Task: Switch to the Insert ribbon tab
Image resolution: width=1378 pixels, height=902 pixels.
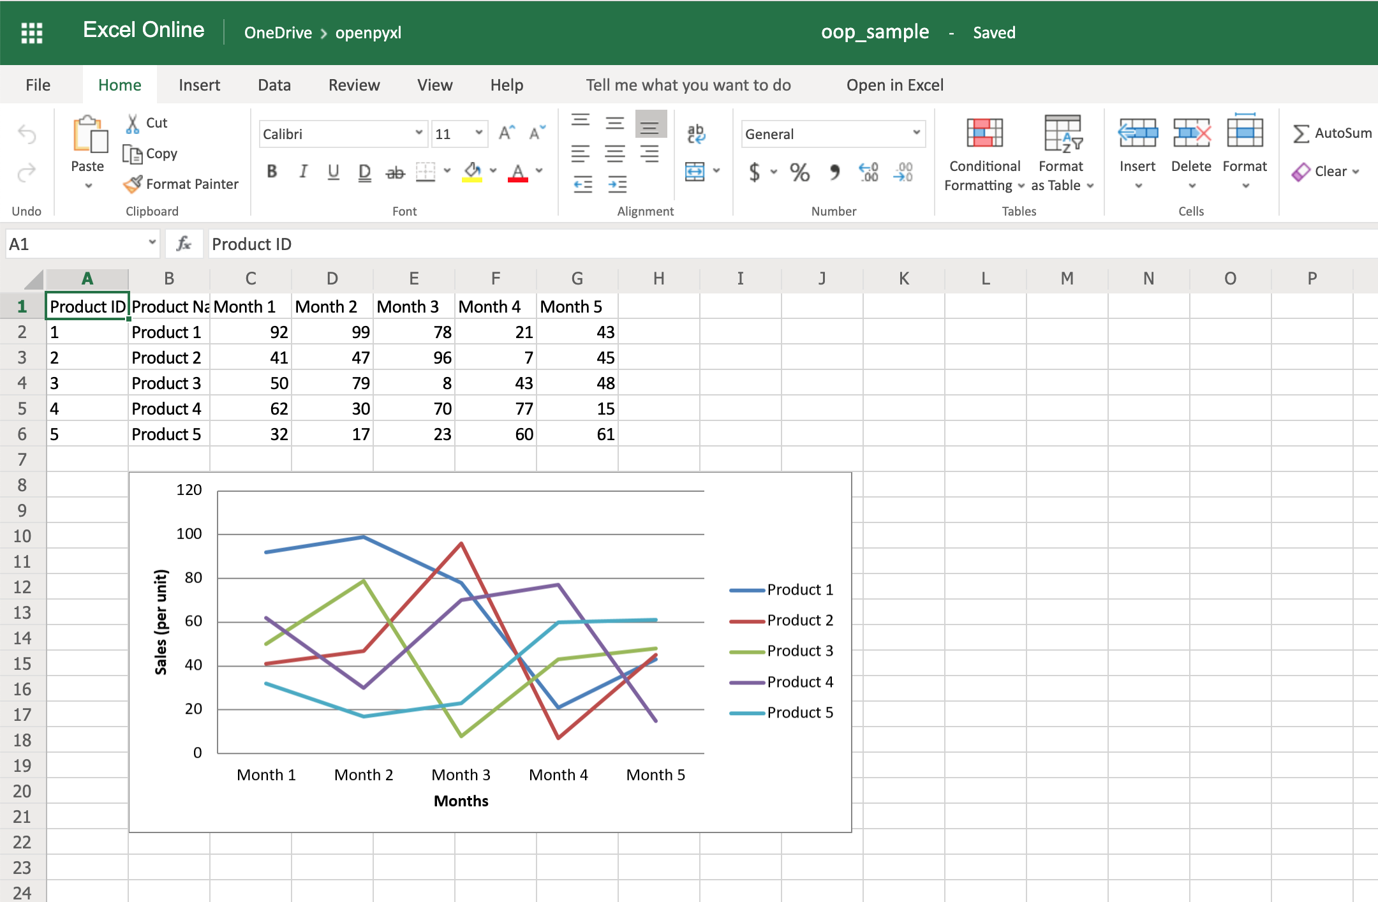Action: [x=199, y=84]
